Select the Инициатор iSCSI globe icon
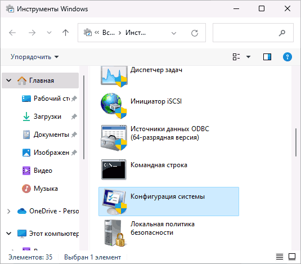301x264 pixels. tap(114, 106)
